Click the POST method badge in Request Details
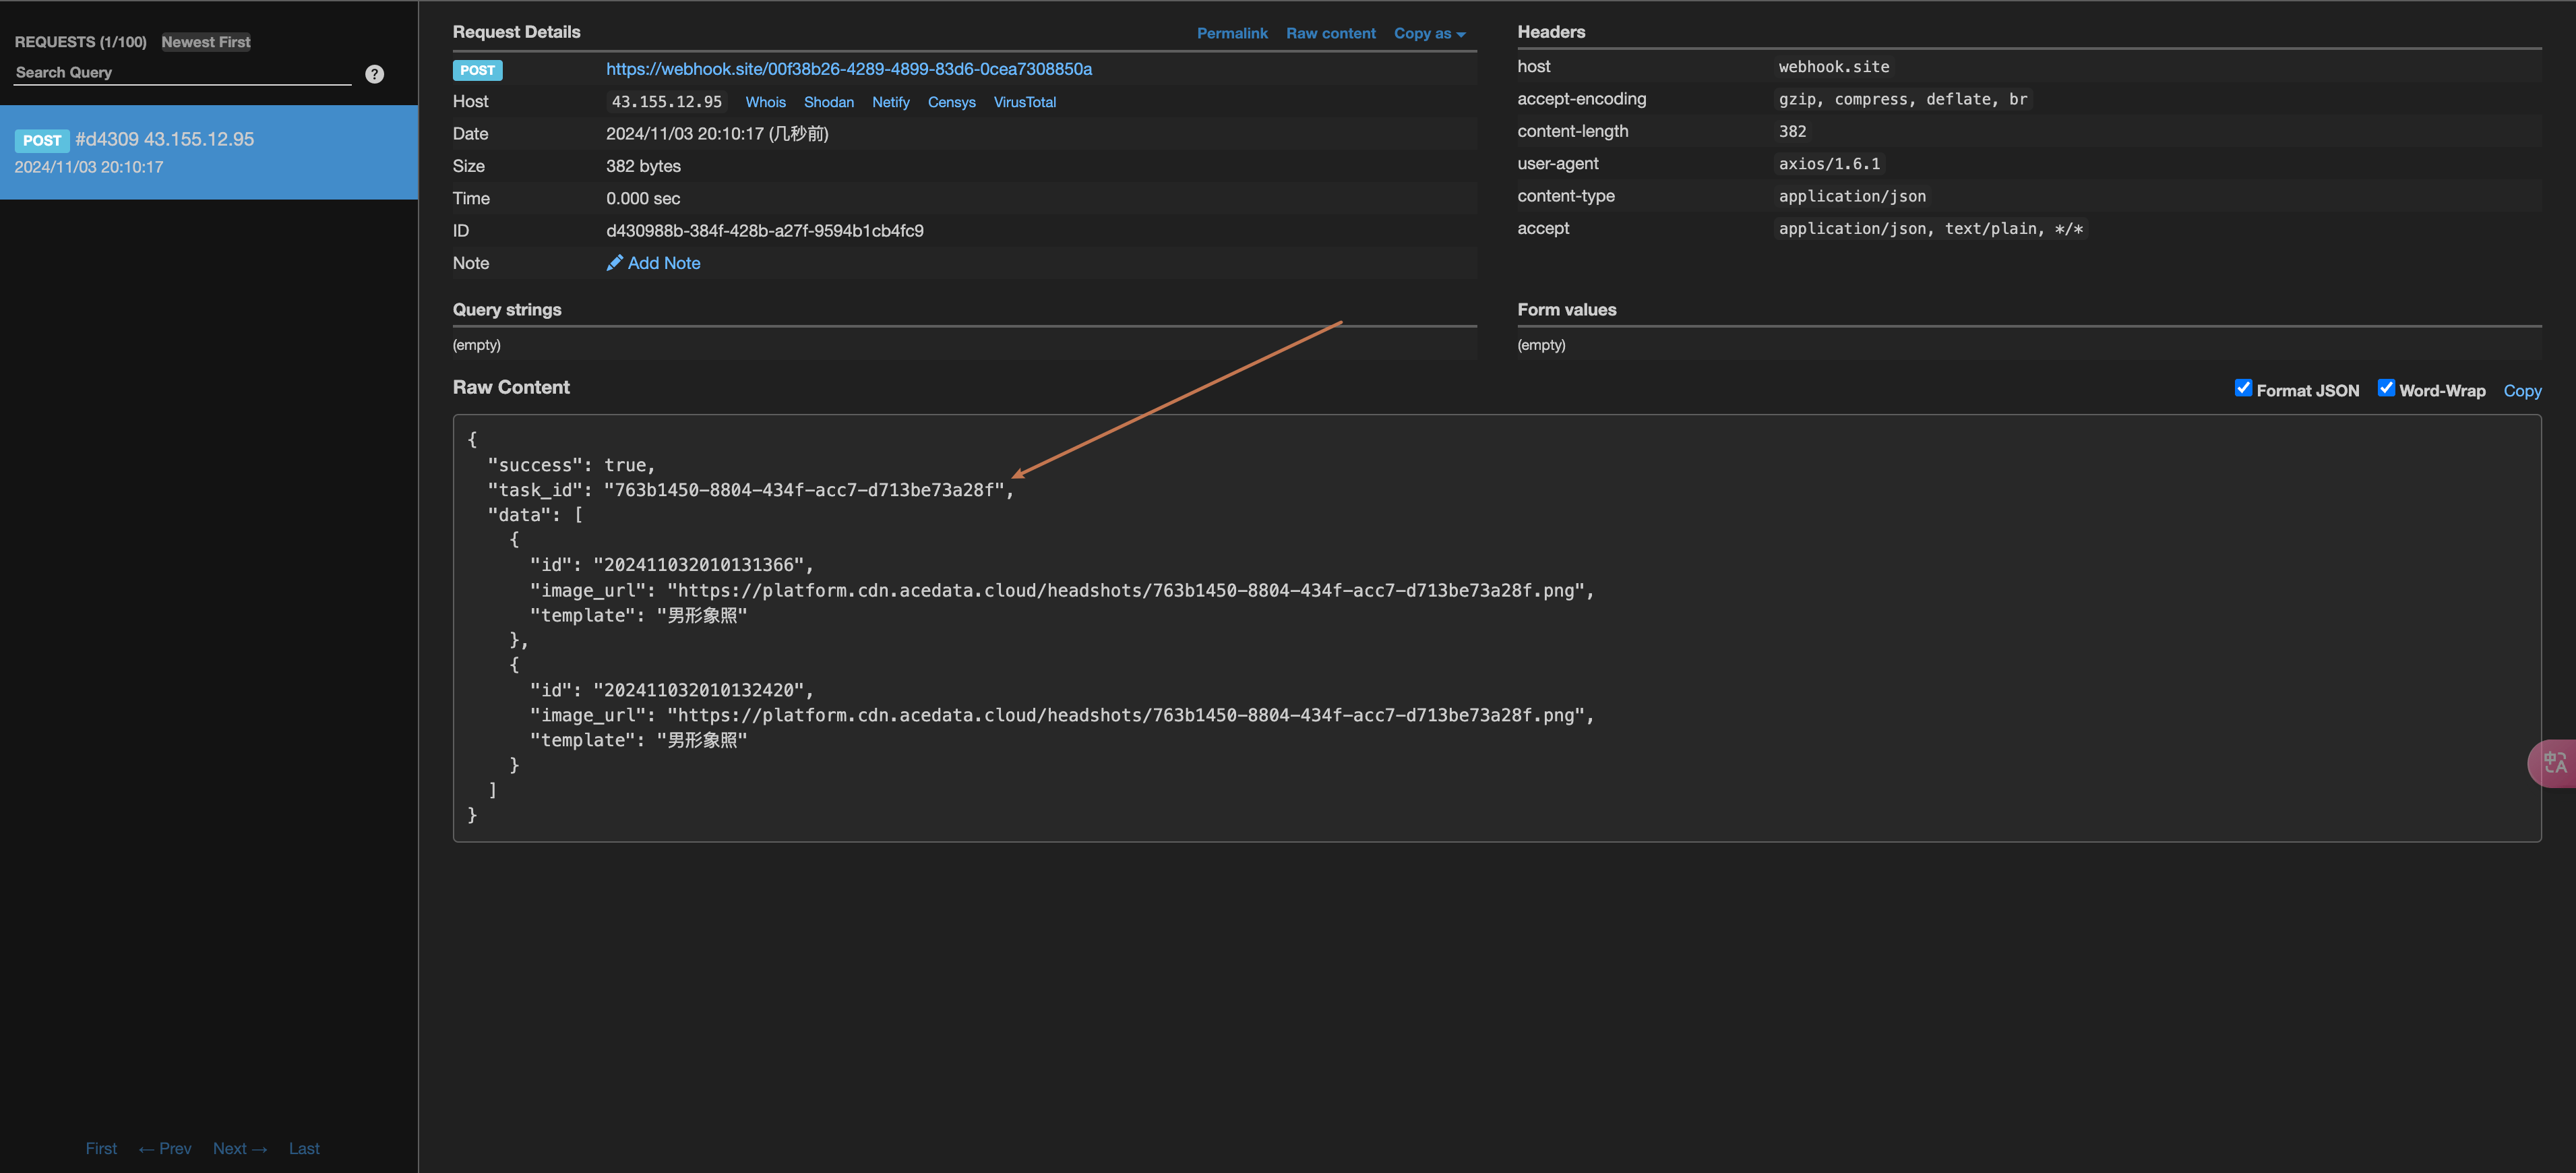The image size is (2576, 1173). [x=477, y=70]
